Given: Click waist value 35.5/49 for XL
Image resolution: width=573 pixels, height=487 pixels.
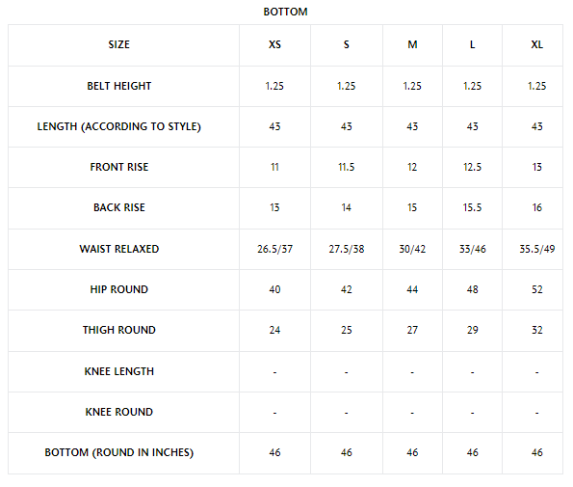Looking at the screenshot, I should click(x=536, y=249).
